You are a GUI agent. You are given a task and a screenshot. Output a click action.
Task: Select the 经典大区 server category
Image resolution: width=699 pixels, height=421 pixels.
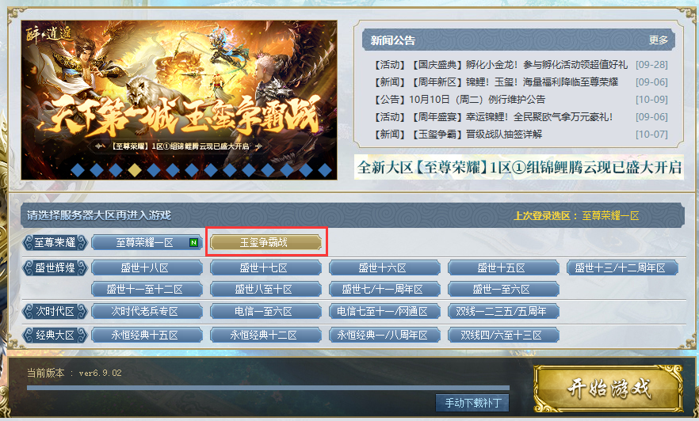(55, 335)
